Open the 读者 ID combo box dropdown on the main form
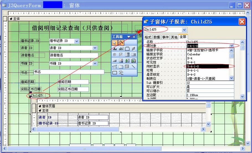252x153 pixels. pos(95,48)
